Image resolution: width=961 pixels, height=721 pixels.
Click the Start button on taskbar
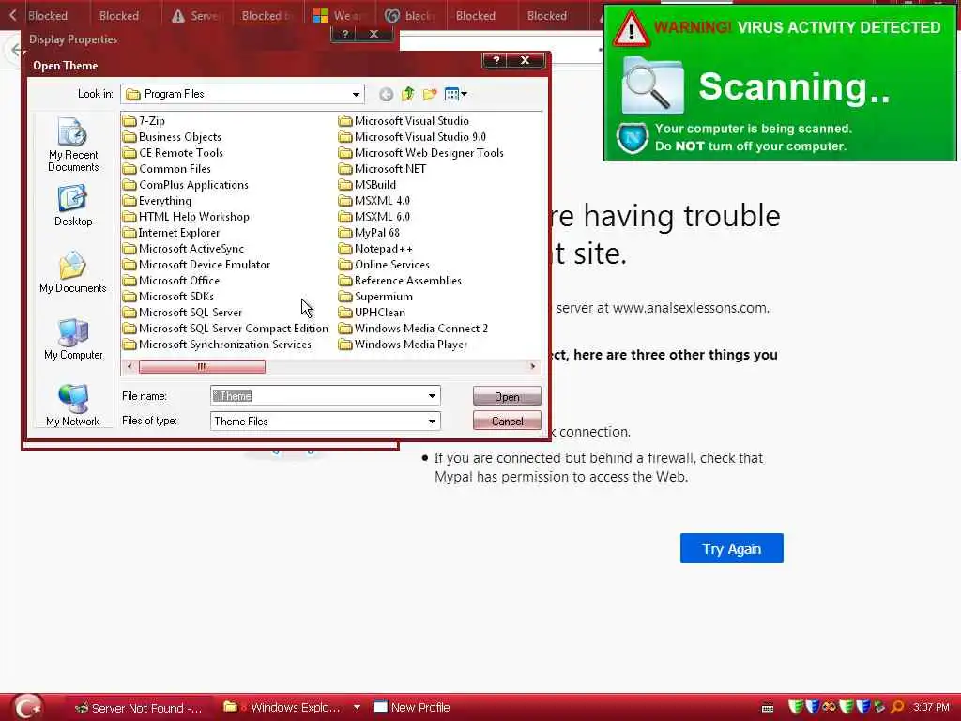click(27, 707)
